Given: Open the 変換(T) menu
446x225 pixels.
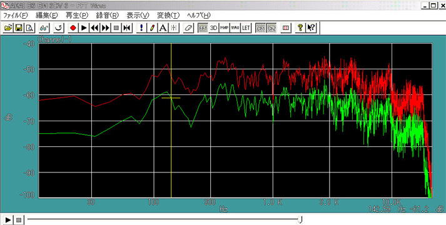Looking at the screenshot, I should coord(168,15).
